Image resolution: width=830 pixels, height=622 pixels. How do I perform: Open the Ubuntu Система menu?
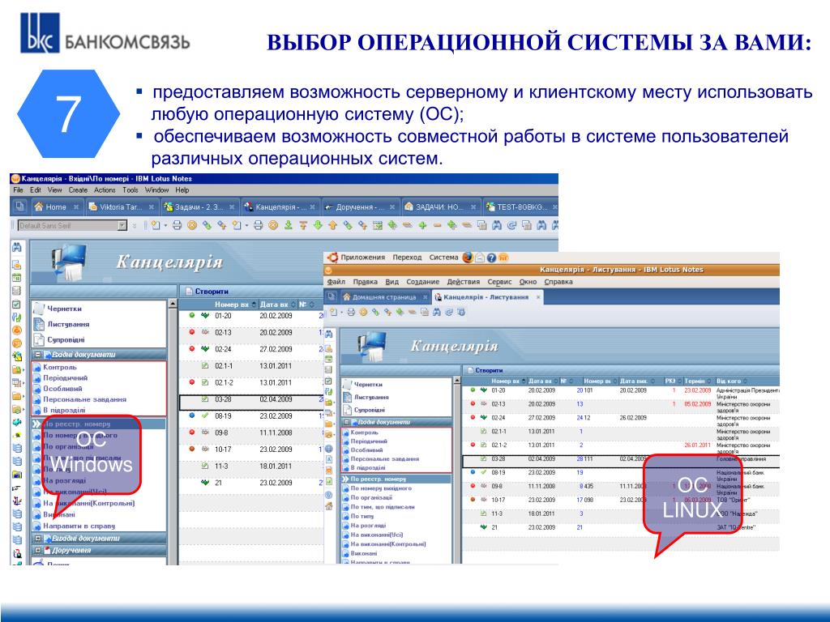(x=443, y=258)
